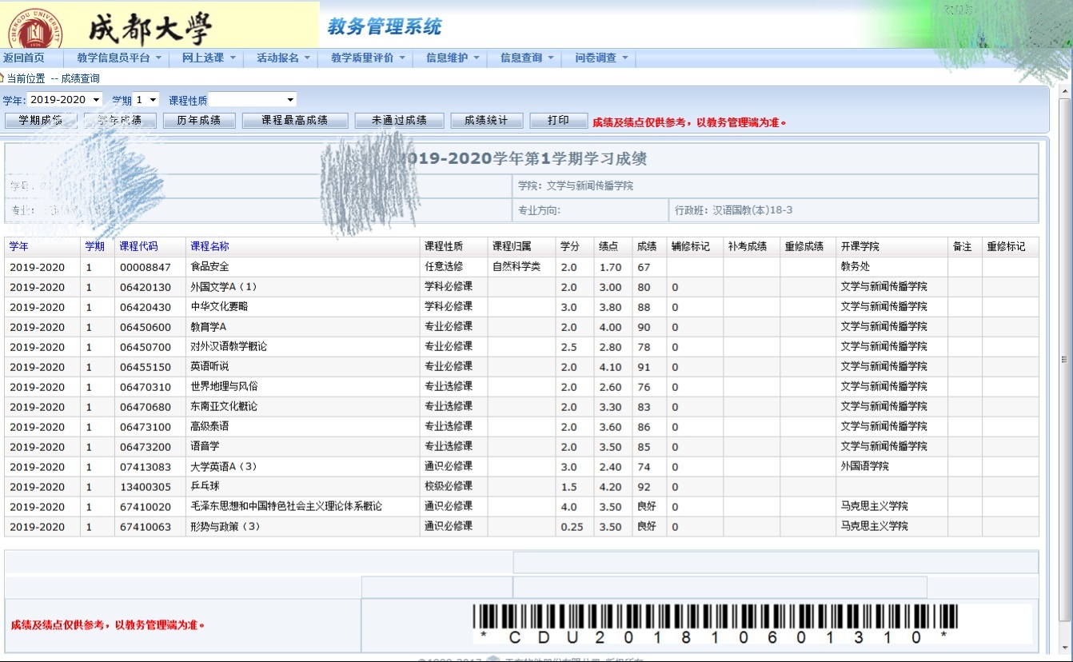Select the 外国文学A（1） course name
1073x662 pixels.
click(224, 287)
